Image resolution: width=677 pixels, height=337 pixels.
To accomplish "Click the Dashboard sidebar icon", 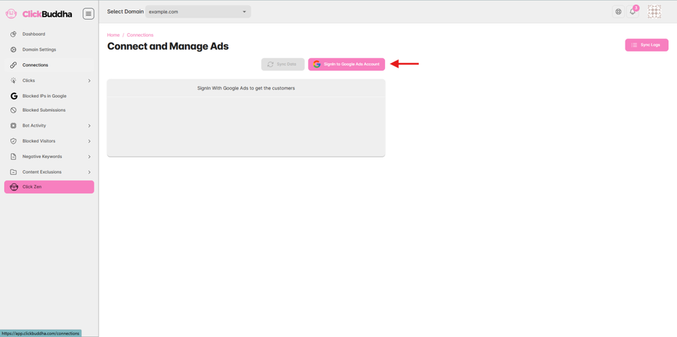I will [x=13, y=34].
